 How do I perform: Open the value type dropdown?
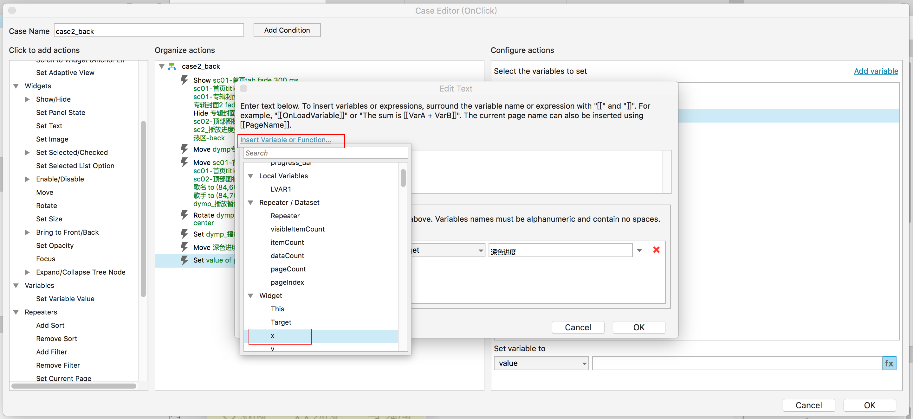[541, 363]
